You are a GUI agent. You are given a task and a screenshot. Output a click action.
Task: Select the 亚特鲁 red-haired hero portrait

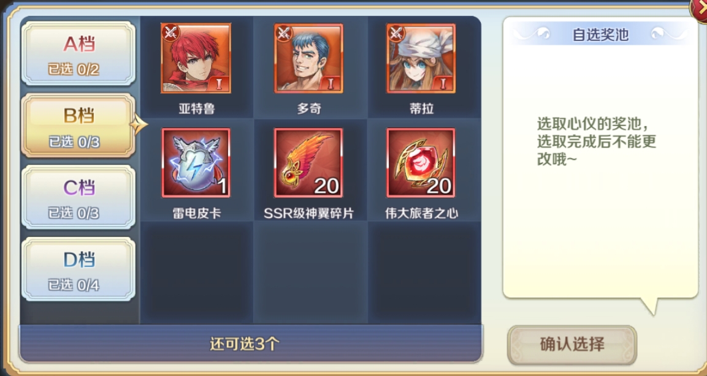tap(196, 59)
